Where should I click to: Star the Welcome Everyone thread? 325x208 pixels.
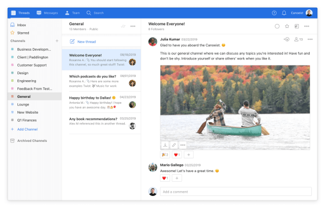tap(287, 26)
